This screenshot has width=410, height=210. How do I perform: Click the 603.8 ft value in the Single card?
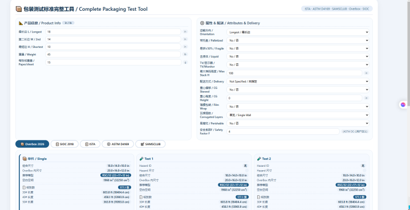(x=116, y=192)
